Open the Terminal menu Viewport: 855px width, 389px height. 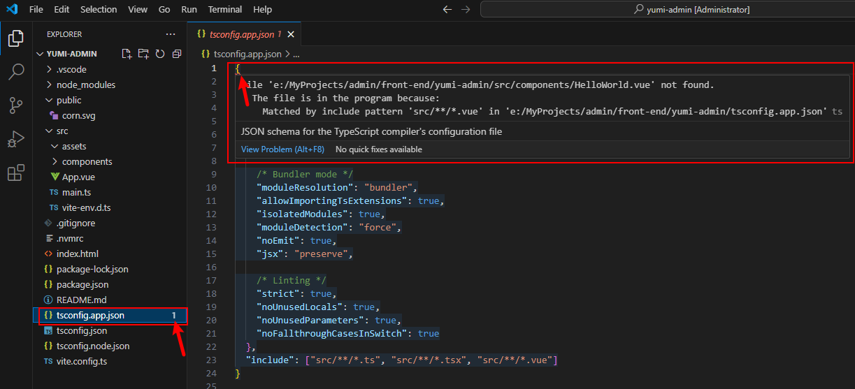pos(225,9)
